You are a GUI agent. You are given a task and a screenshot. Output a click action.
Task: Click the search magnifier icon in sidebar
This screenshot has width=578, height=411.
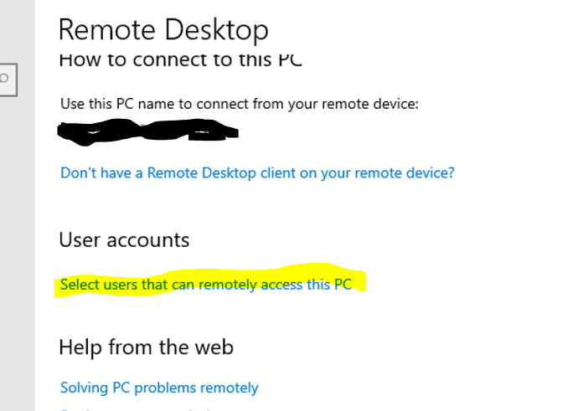coord(5,80)
